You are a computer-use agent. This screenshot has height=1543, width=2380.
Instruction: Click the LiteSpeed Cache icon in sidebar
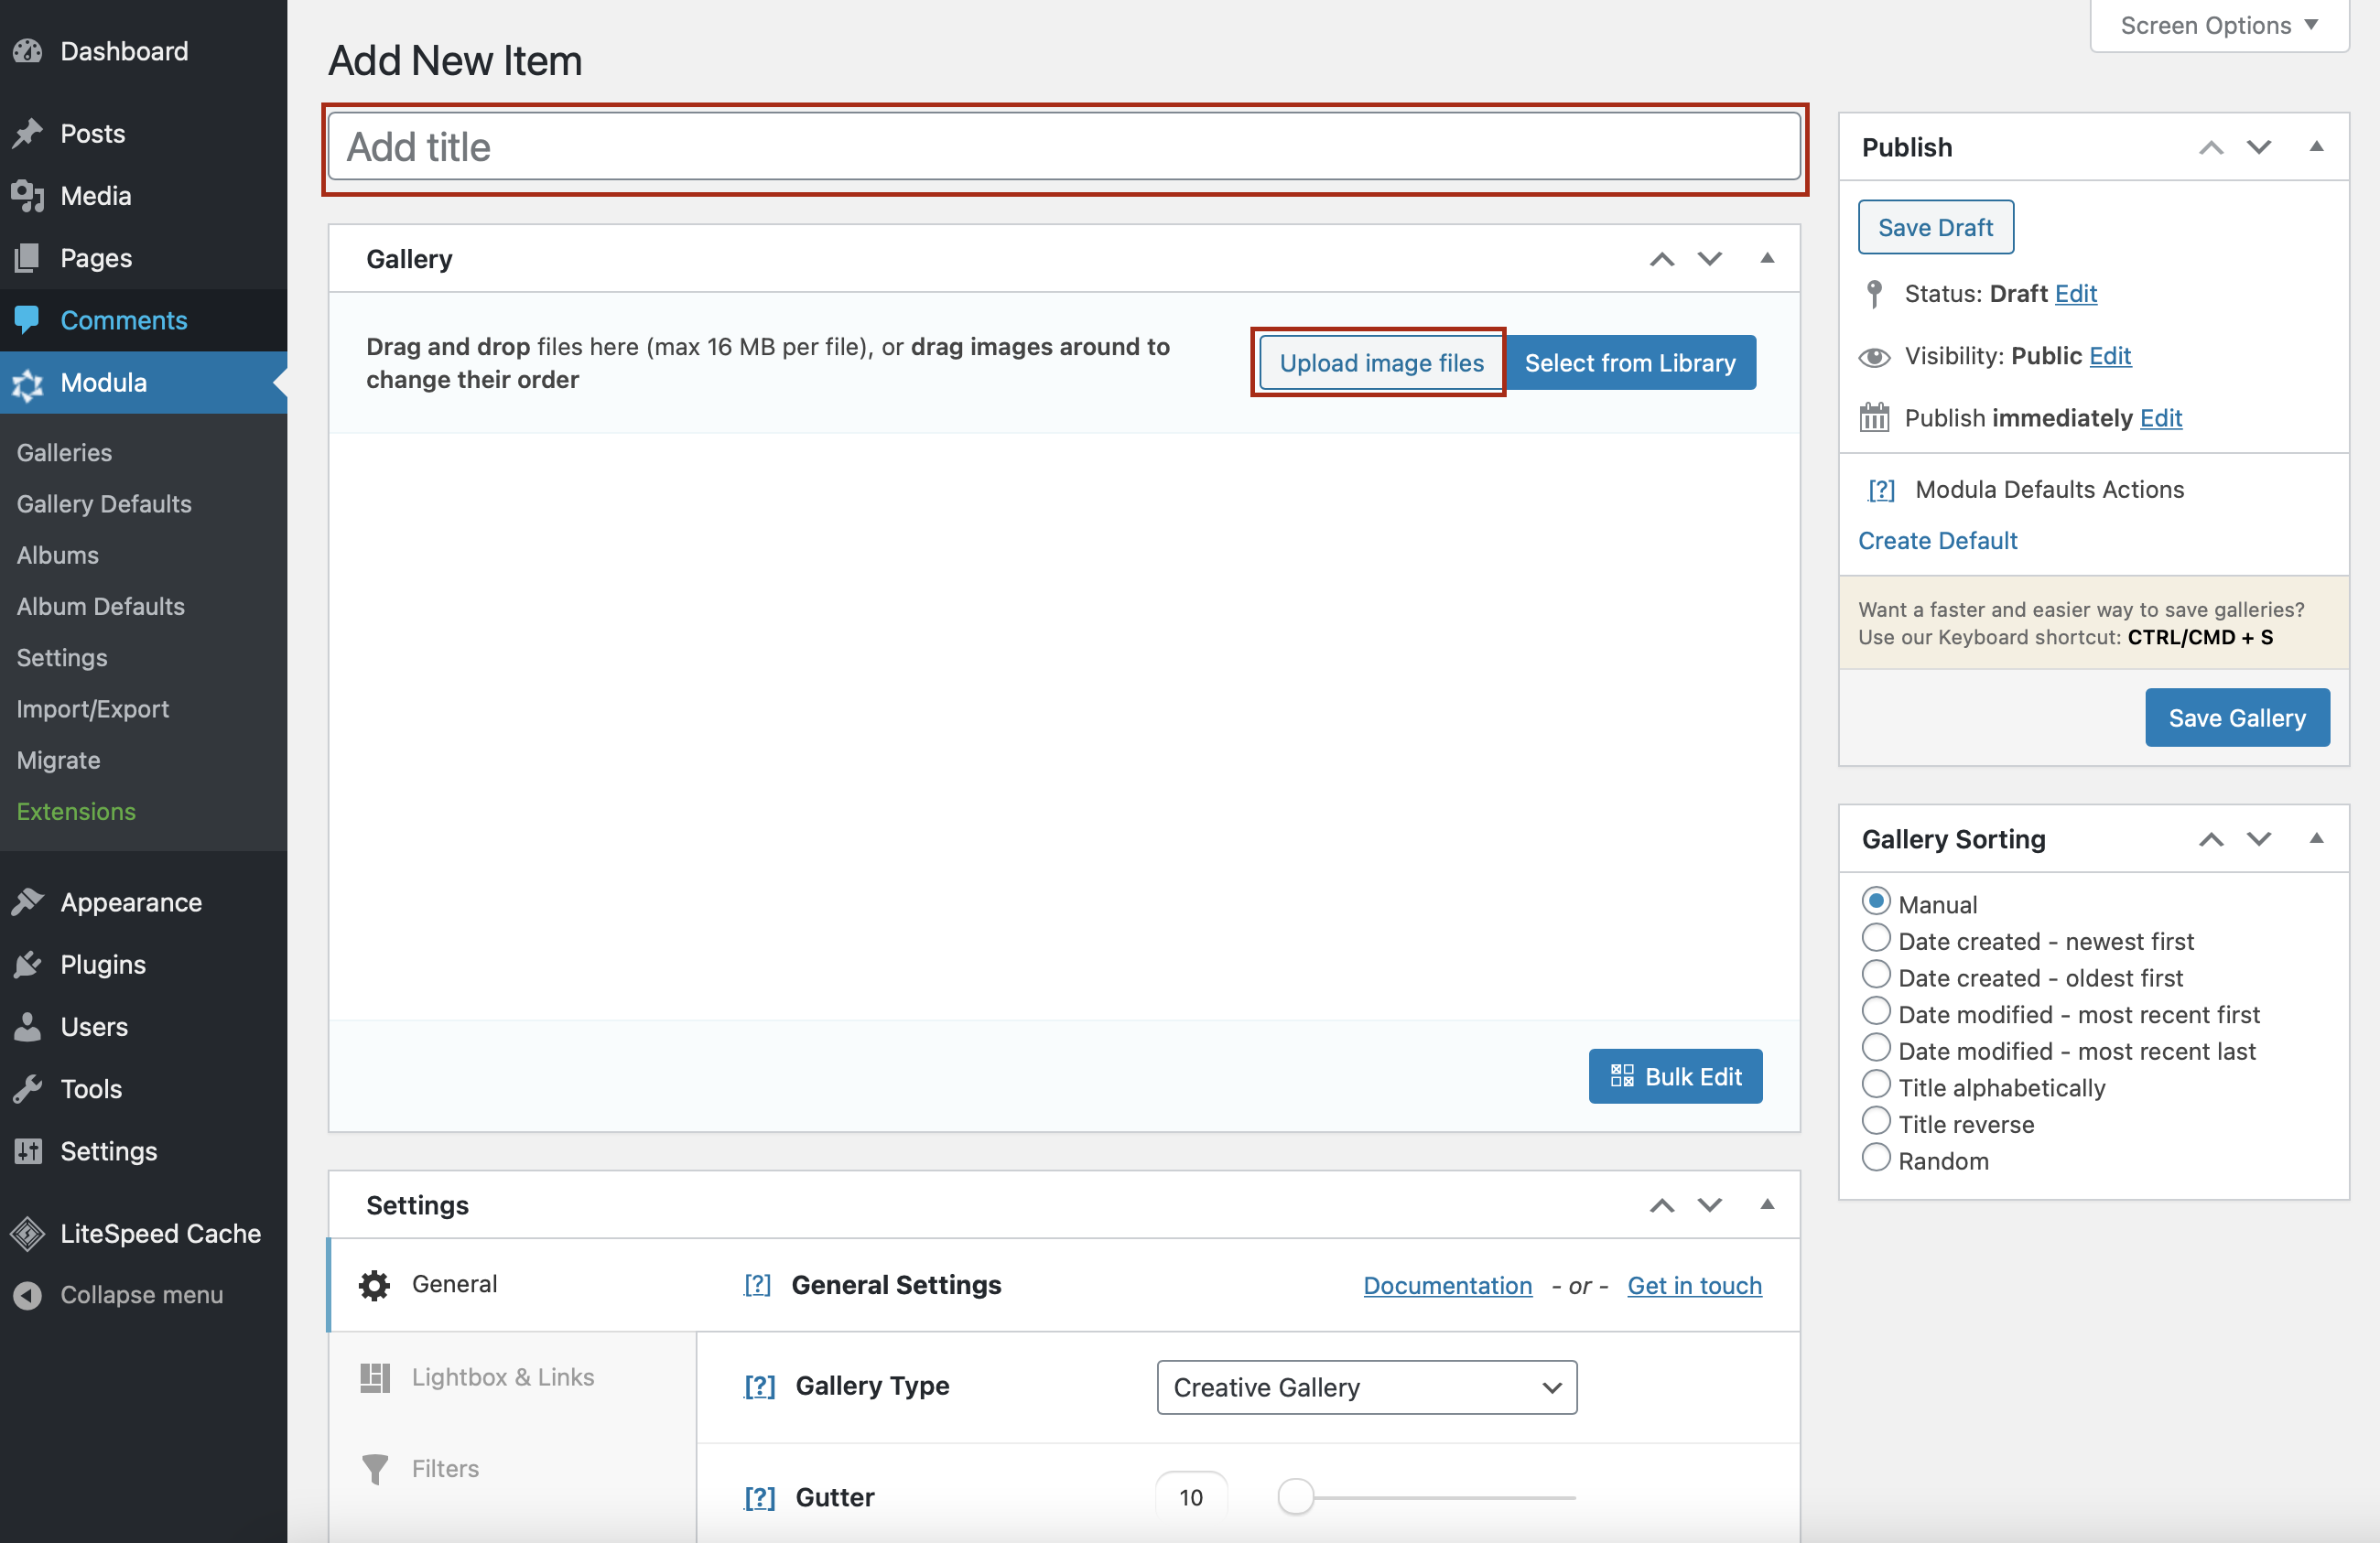(27, 1233)
